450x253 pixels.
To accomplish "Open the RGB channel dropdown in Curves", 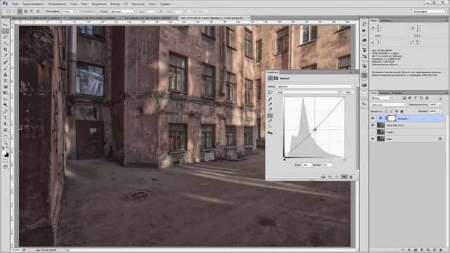I will (x=308, y=92).
